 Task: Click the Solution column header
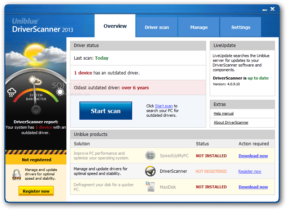[82, 143]
